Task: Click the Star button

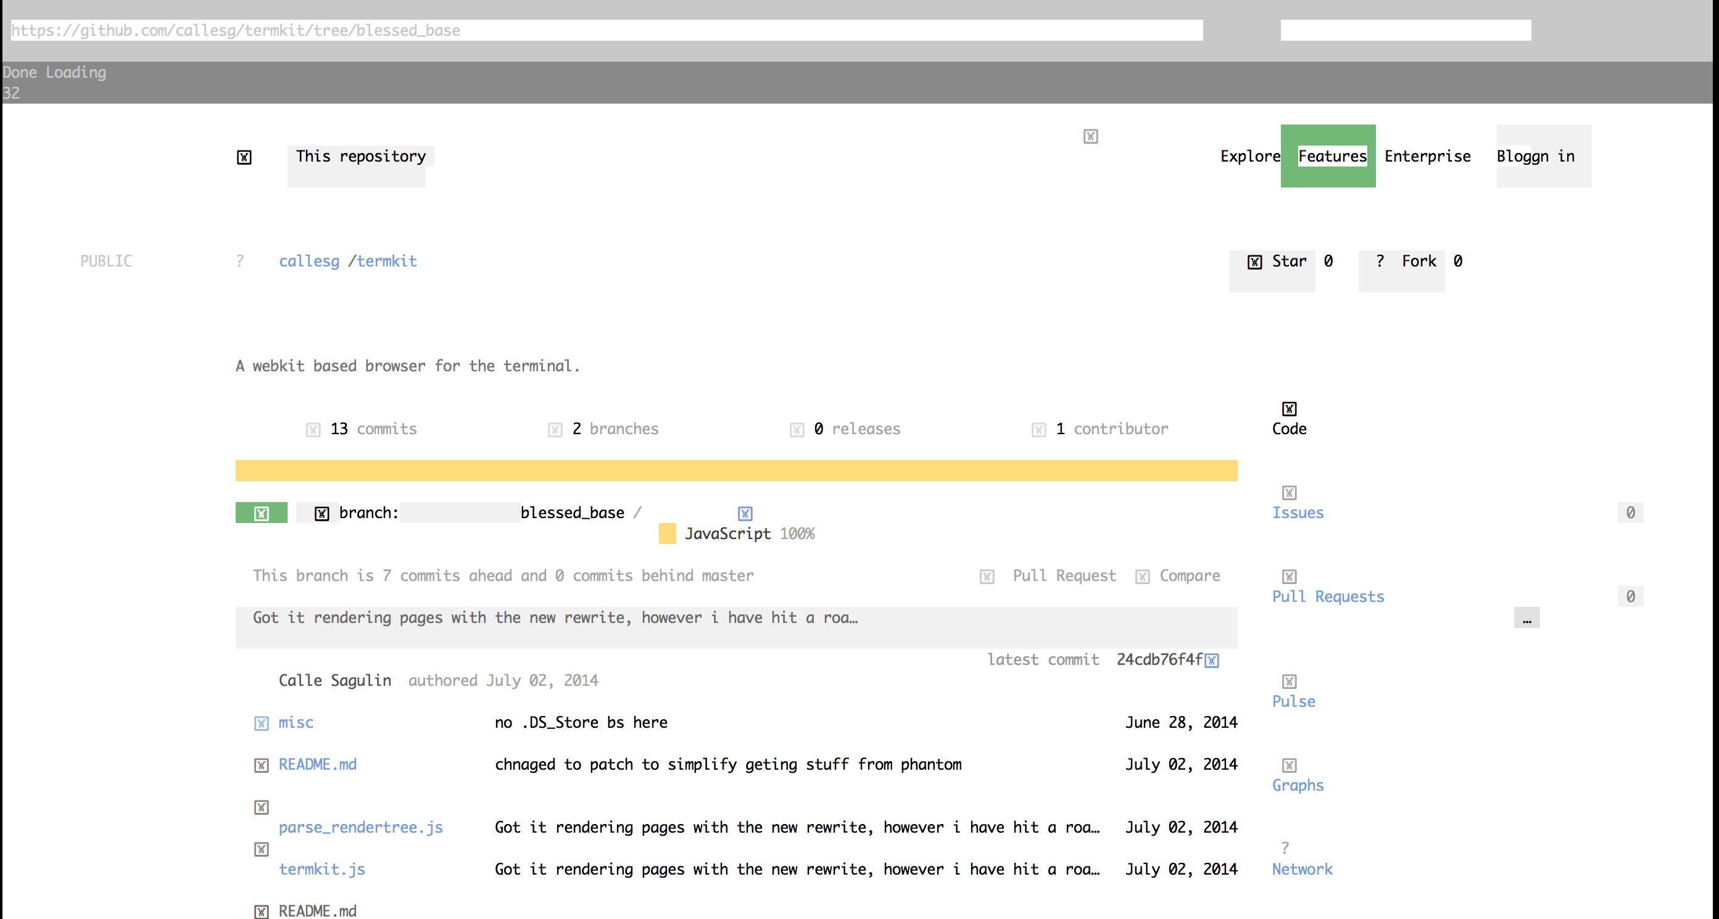Action: click(1272, 271)
